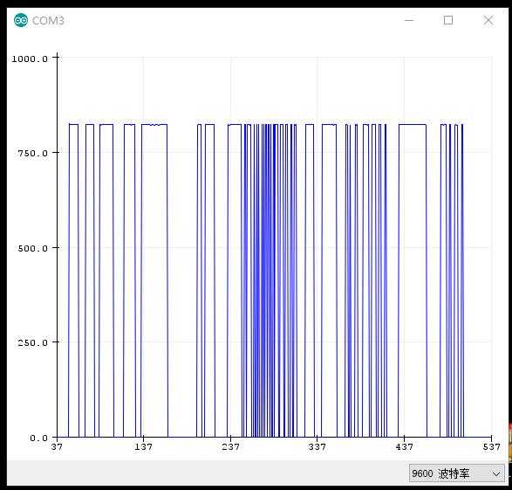Maximize the COM3 plotter window
512x490 pixels.
click(x=448, y=20)
